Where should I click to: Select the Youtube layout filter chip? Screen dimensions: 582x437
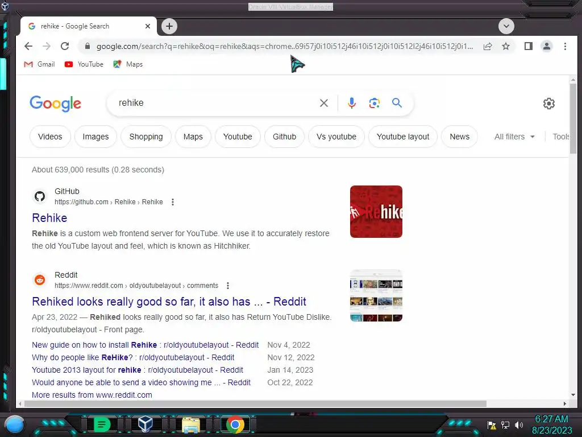(403, 137)
